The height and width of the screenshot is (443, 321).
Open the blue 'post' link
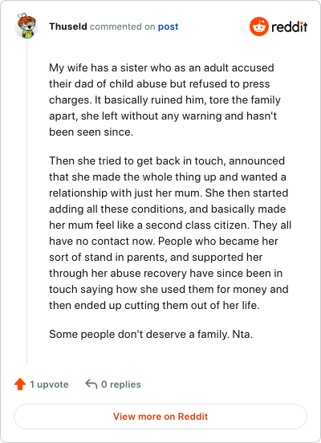[x=169, y=26]
